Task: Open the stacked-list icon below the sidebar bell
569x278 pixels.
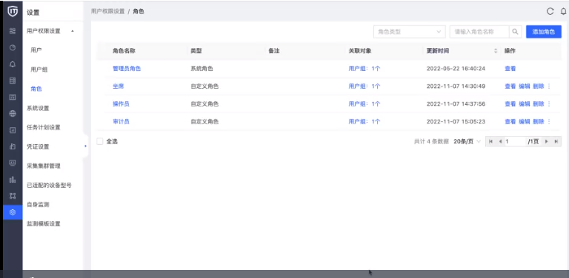Action: [x=13, y=81]
